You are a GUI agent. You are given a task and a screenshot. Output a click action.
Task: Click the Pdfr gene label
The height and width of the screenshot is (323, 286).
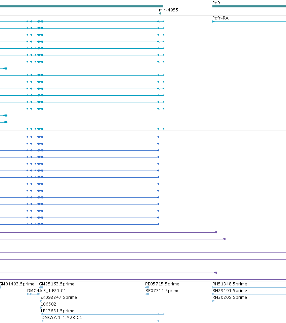pos(216,3)
